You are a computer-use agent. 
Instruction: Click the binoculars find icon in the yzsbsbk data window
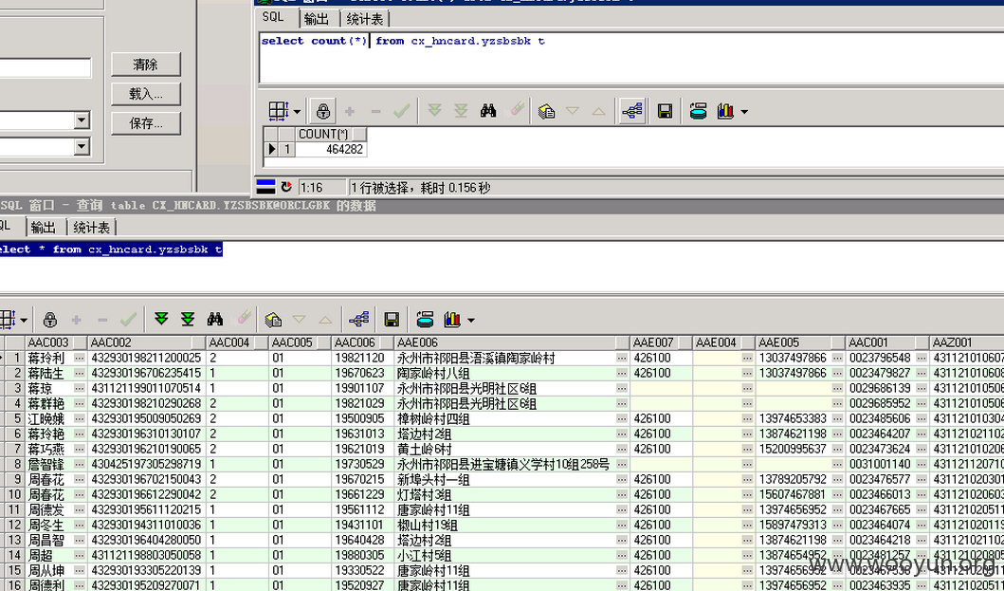(x=215, y=319)
